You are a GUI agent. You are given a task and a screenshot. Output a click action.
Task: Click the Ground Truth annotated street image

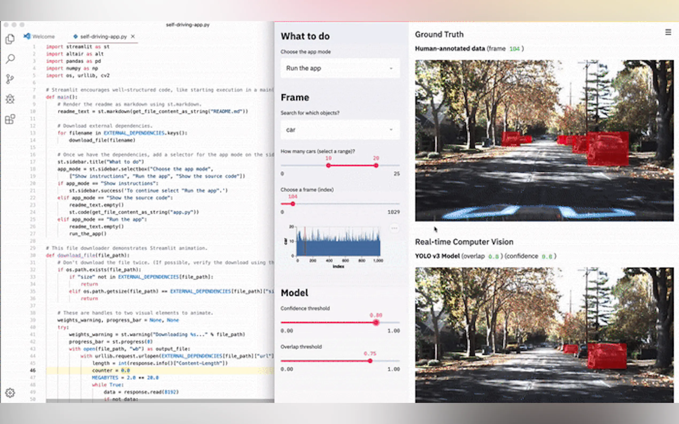coord(544,140)
